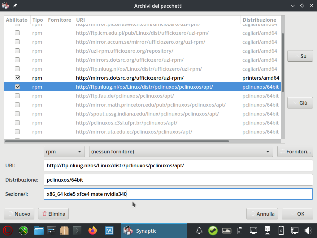Viewport: 317px width, 238px height.
Task: Click the clipboard icon in system tray
Action: tap(240, 231)
